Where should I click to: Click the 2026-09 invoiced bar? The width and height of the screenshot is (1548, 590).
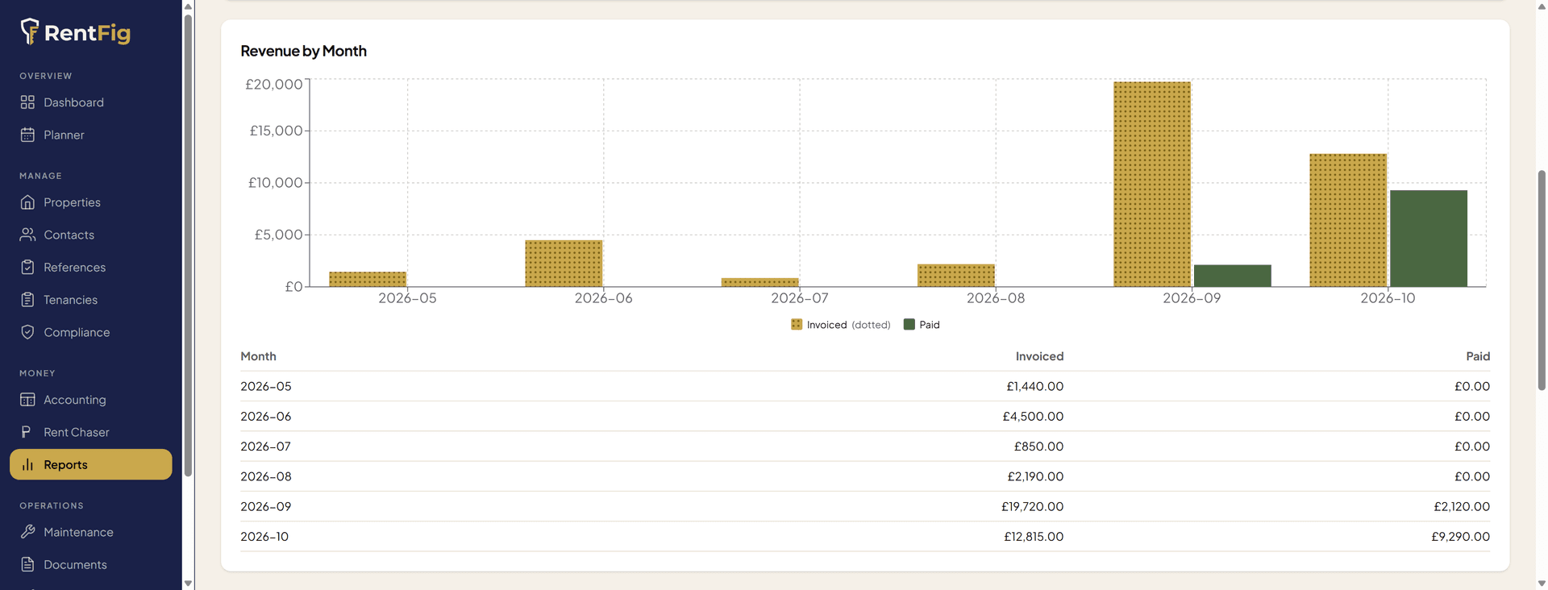(x=1152, y=184)
